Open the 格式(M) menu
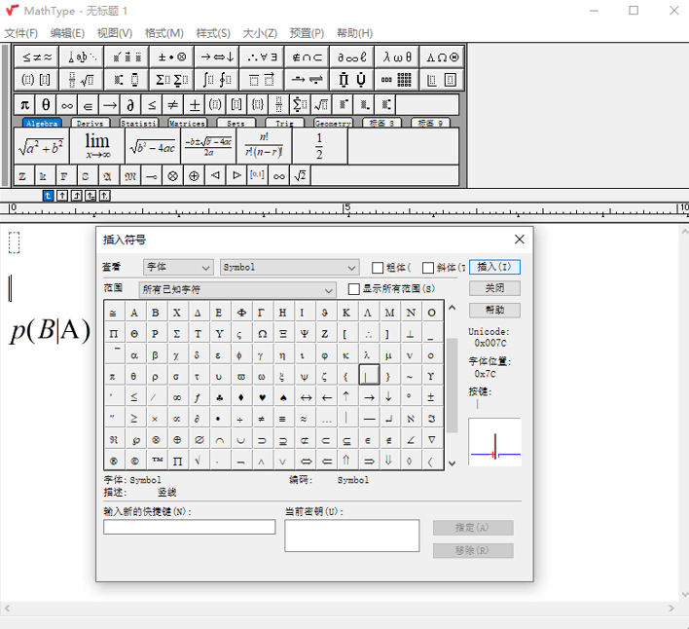Image resolution: width=689 pixels, height=629 pixels. pyautogui.click(x=163, y=33)
